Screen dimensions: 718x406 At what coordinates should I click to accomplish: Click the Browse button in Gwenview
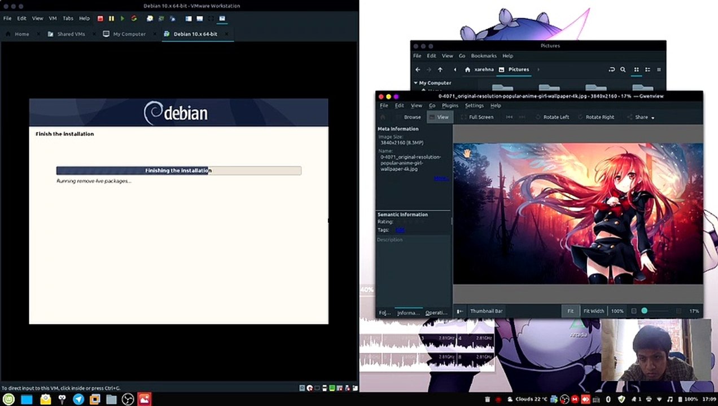[408, 117]
